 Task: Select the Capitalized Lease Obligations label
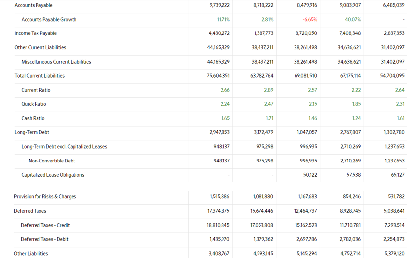[x=53, y=175]
